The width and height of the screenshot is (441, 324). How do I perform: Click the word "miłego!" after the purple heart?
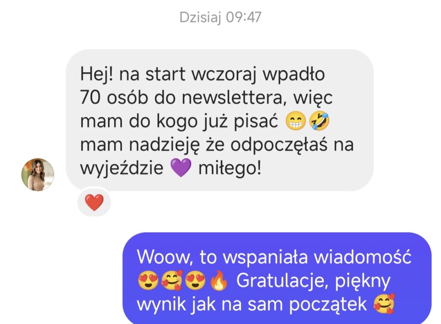pos(230,168)
